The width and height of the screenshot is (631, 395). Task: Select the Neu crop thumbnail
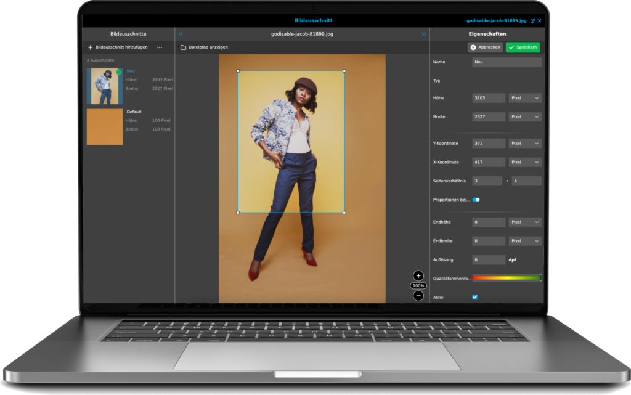coord(105,86)
